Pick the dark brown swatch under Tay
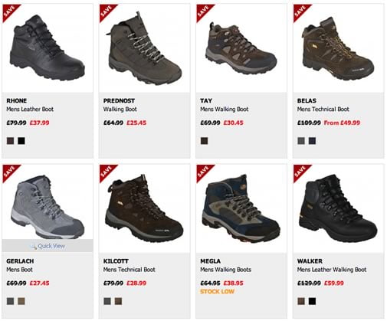 point(204,141)
